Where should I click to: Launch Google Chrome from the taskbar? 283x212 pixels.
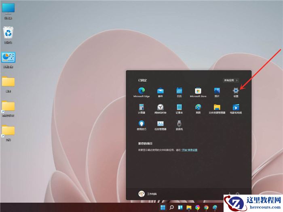click(206, 207)
